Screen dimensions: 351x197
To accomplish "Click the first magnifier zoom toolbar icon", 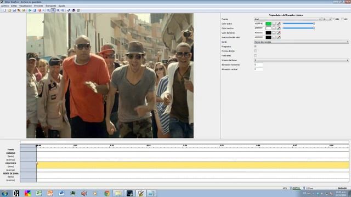I will 48,10.
